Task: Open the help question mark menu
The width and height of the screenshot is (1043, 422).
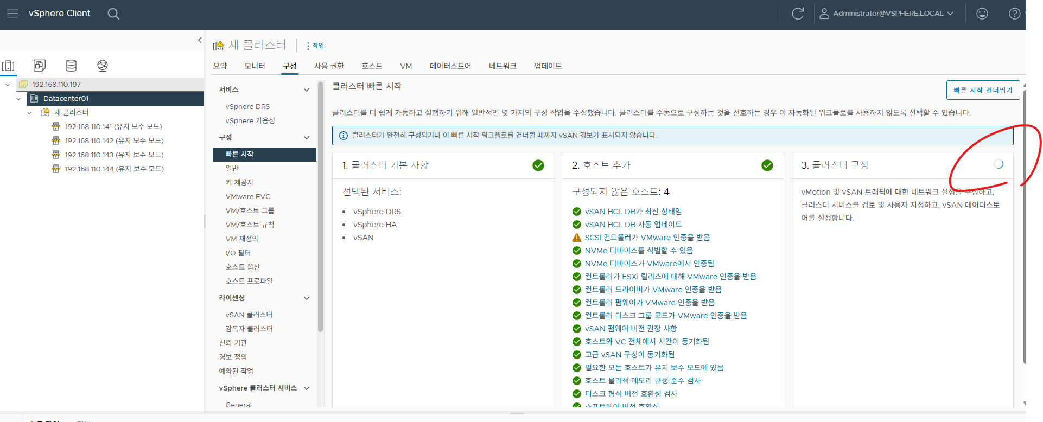Action: point(1014,14)
